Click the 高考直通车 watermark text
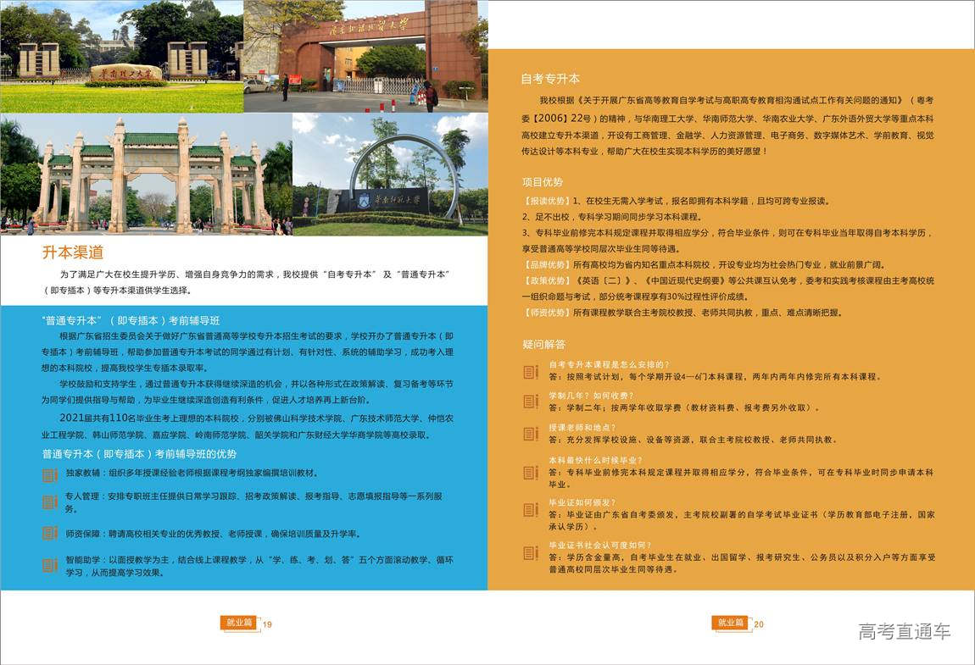This screenshot has height=665, width=975. 904,632
